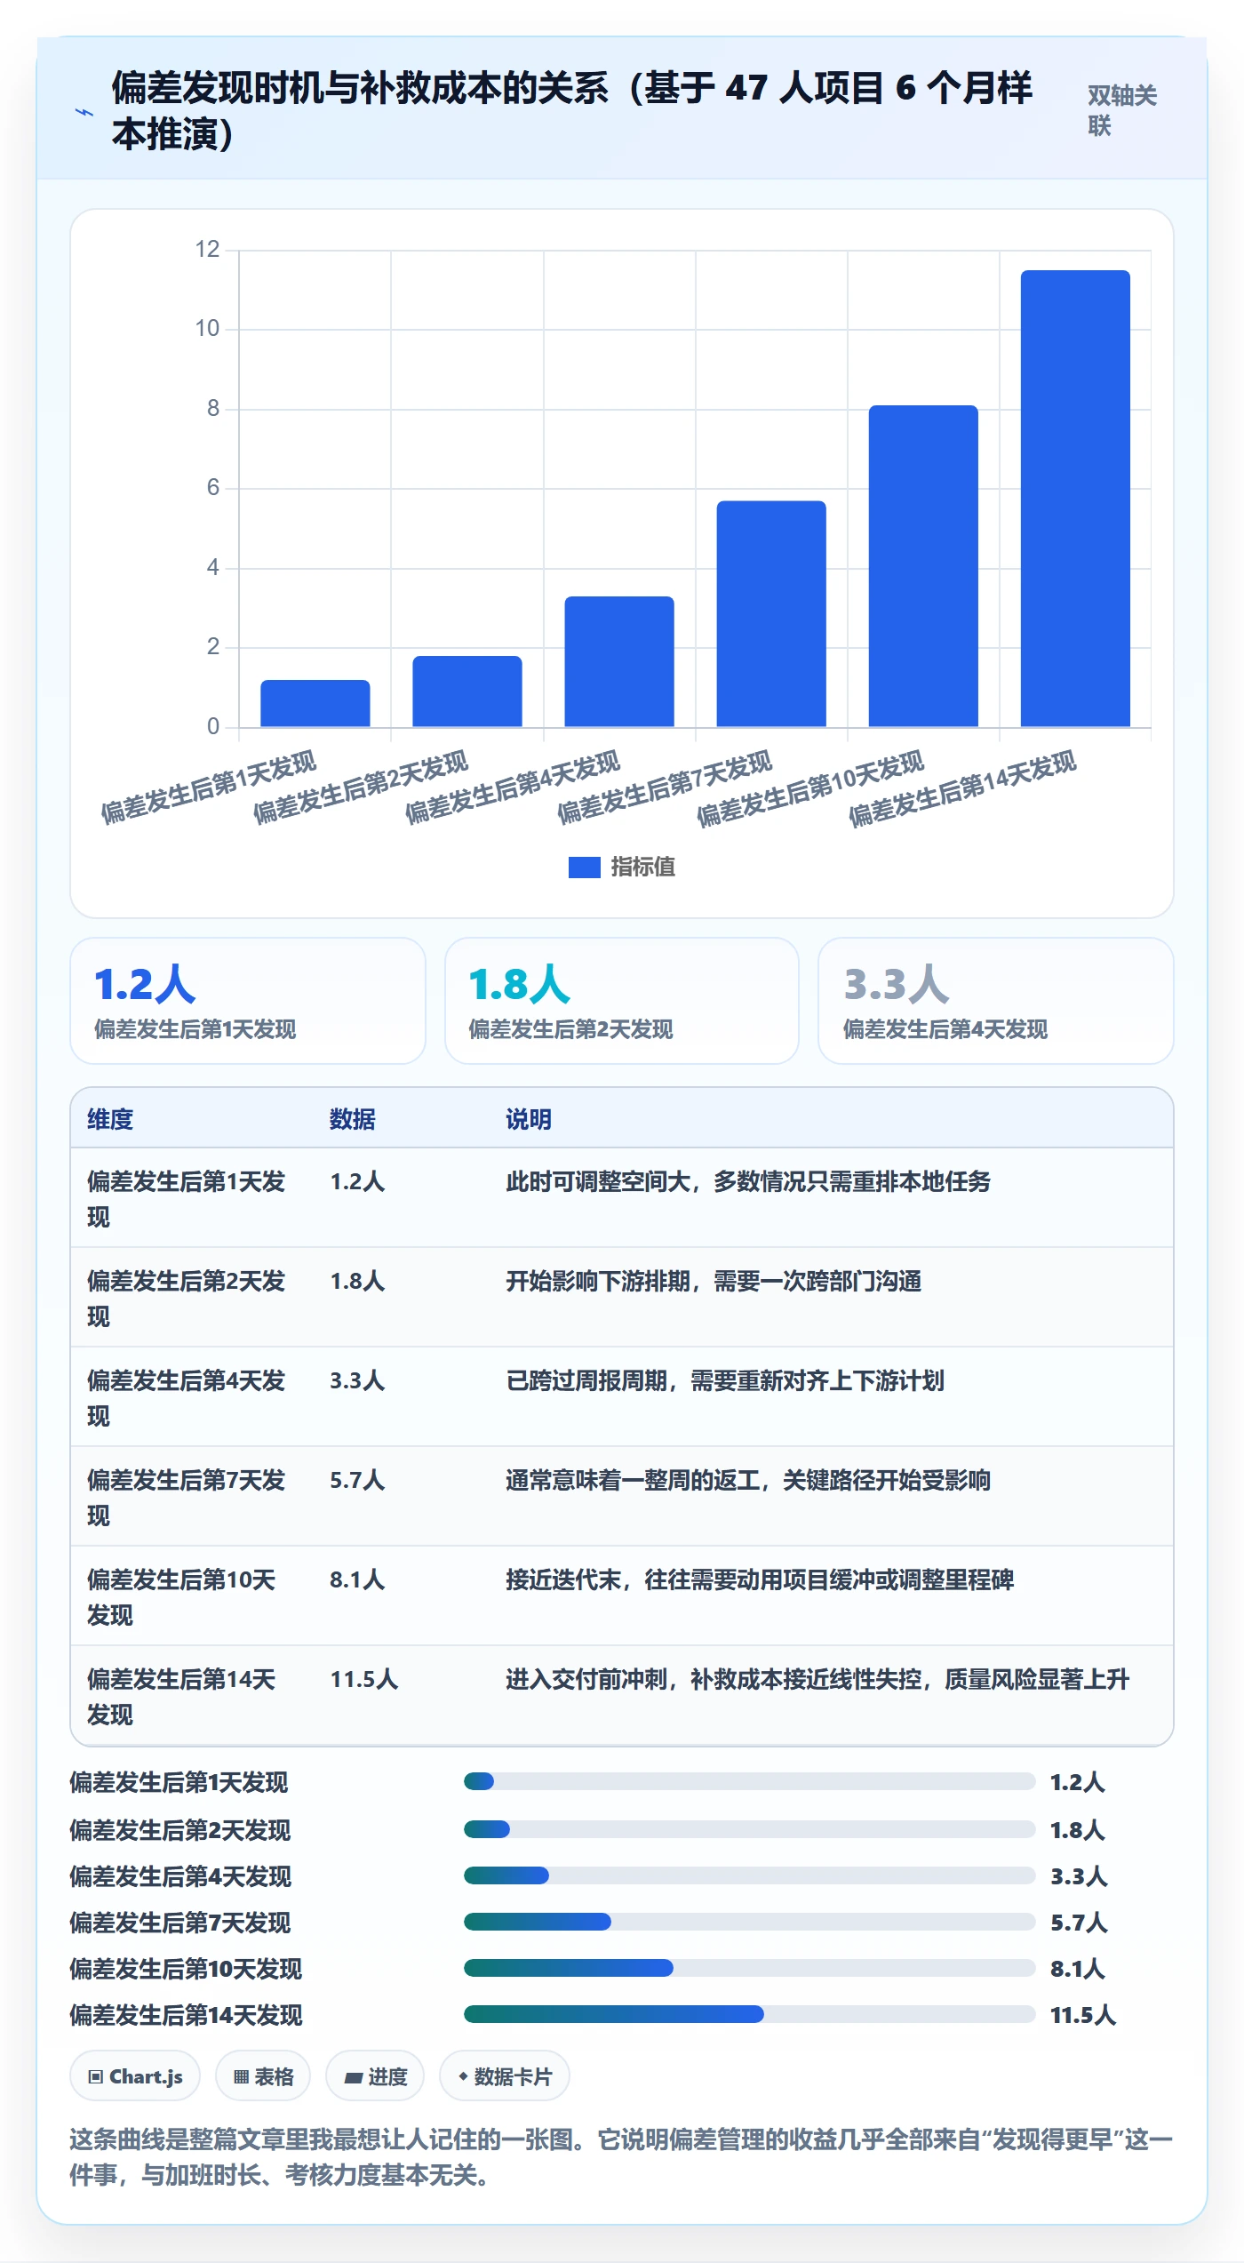Image resolution: width=1244 pixels, height=2263 pixels.
Task: Click progress bar for 第1天发现 1.2人
Action: point(749,1781)
